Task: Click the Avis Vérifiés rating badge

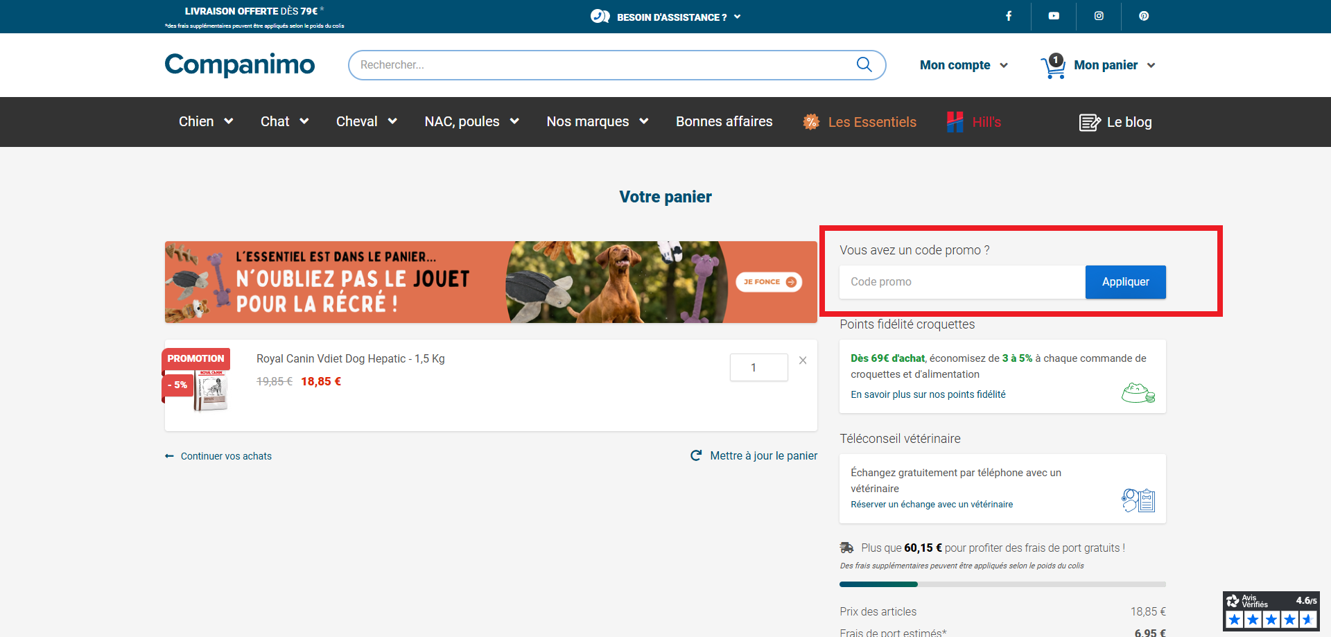Action: [1271, 611]
